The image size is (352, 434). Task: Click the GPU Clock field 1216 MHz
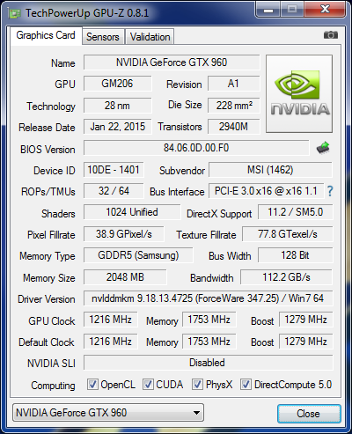111,320
